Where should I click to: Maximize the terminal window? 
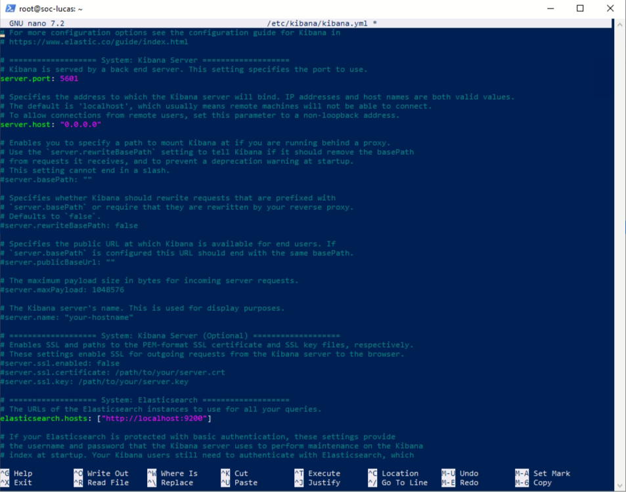pos(580,9)
